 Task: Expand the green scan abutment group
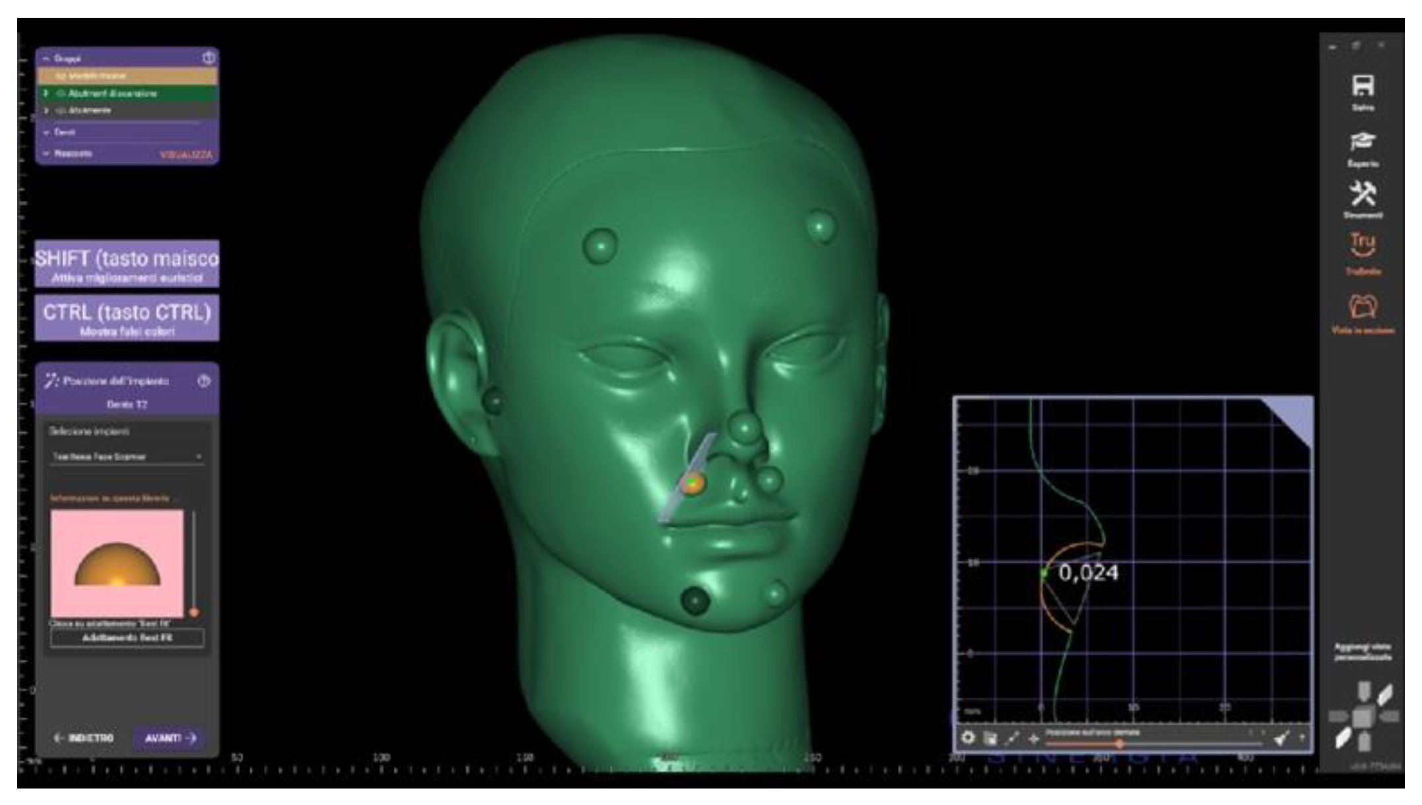(46, 94)
